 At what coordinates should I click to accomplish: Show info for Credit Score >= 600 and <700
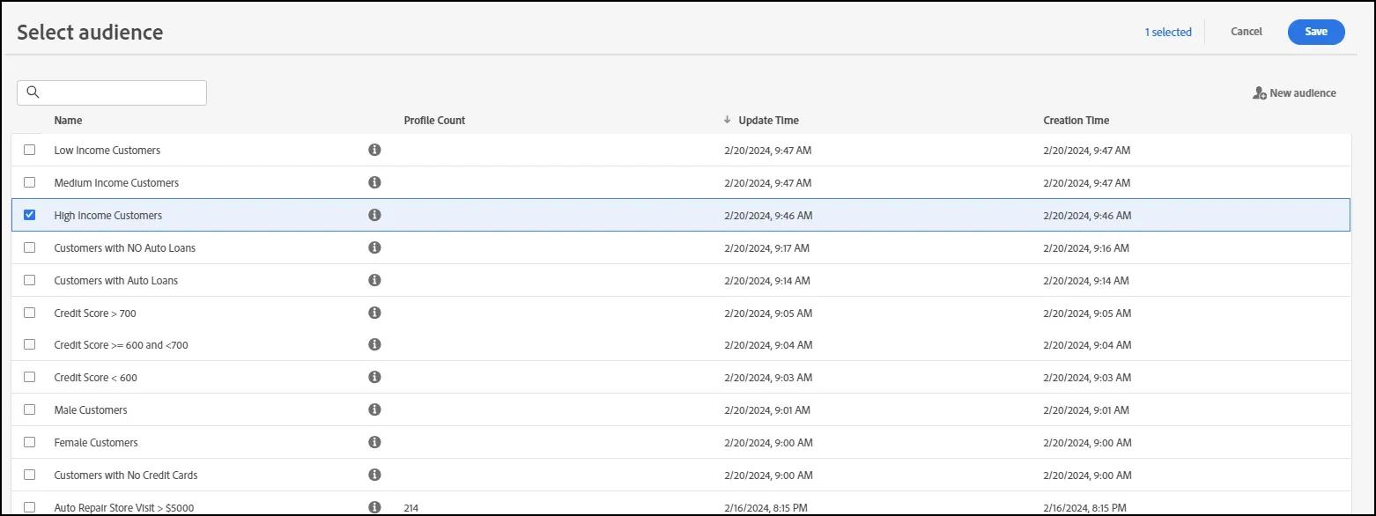tap(374, 344)
